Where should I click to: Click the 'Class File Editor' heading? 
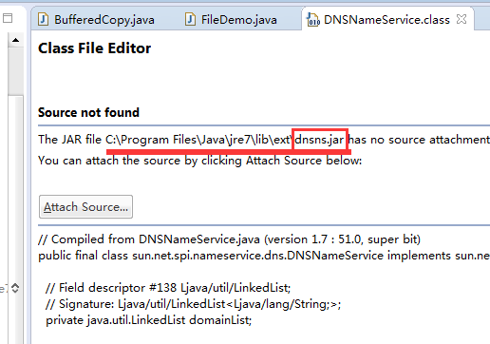coord(94,48)
